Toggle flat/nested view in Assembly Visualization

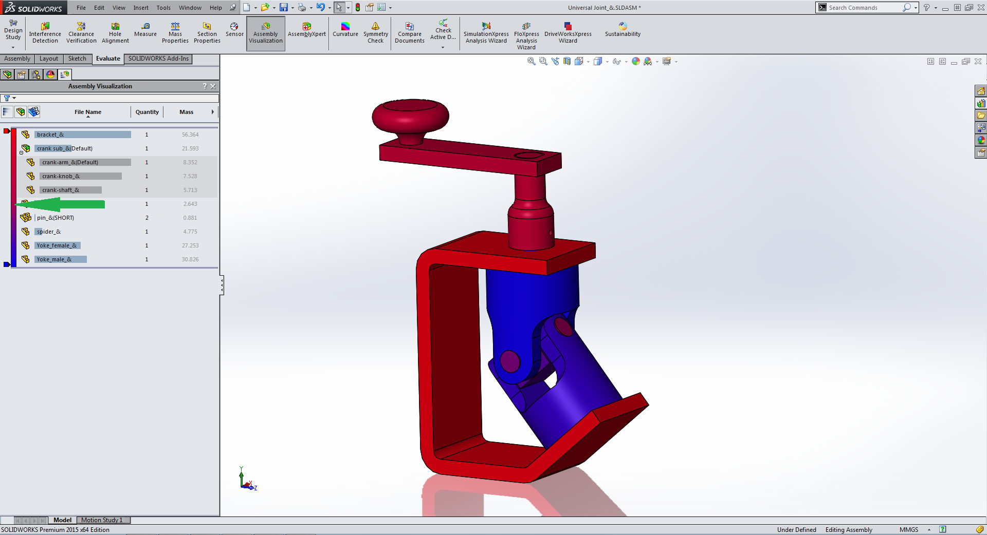(x=21, y=112)
